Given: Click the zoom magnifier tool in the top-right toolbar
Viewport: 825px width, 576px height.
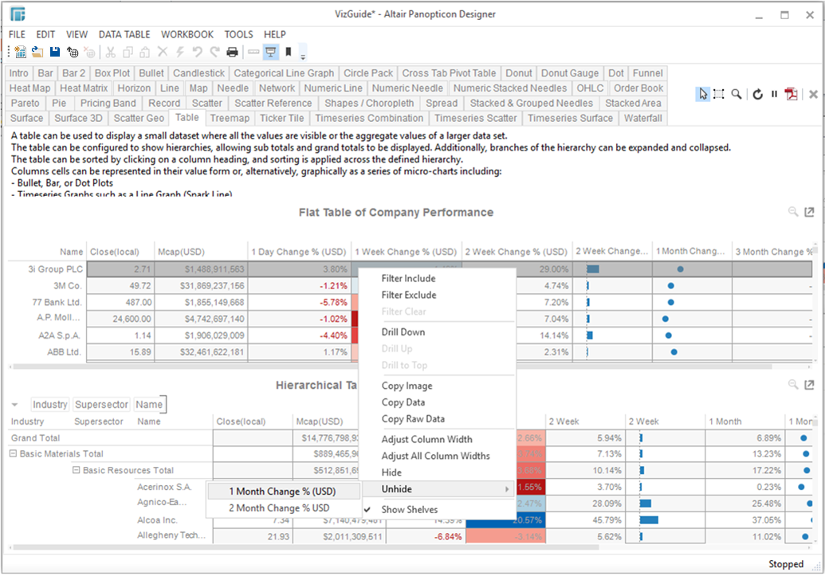Looking at the screenshot, I should pos(737,94).
